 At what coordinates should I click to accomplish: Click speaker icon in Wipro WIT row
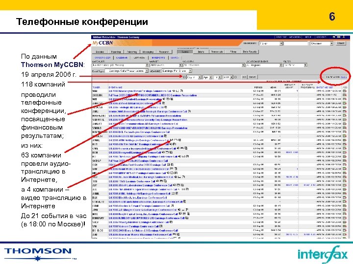point(164,99)
